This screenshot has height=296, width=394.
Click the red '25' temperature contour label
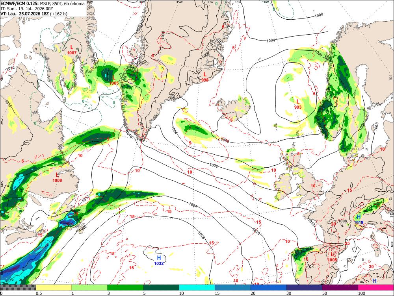tap(348, 243)
